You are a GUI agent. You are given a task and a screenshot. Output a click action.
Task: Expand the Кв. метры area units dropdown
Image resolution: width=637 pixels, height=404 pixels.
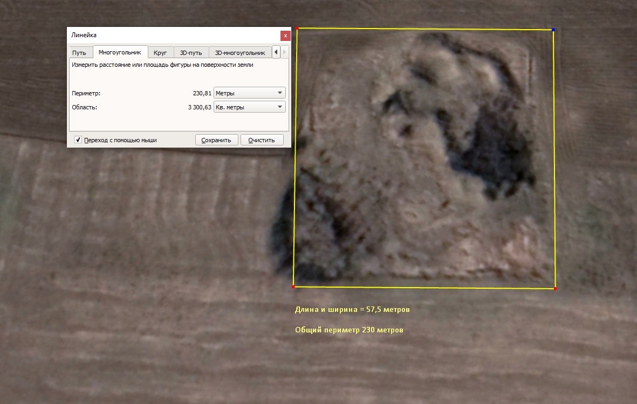coord(250,107)
